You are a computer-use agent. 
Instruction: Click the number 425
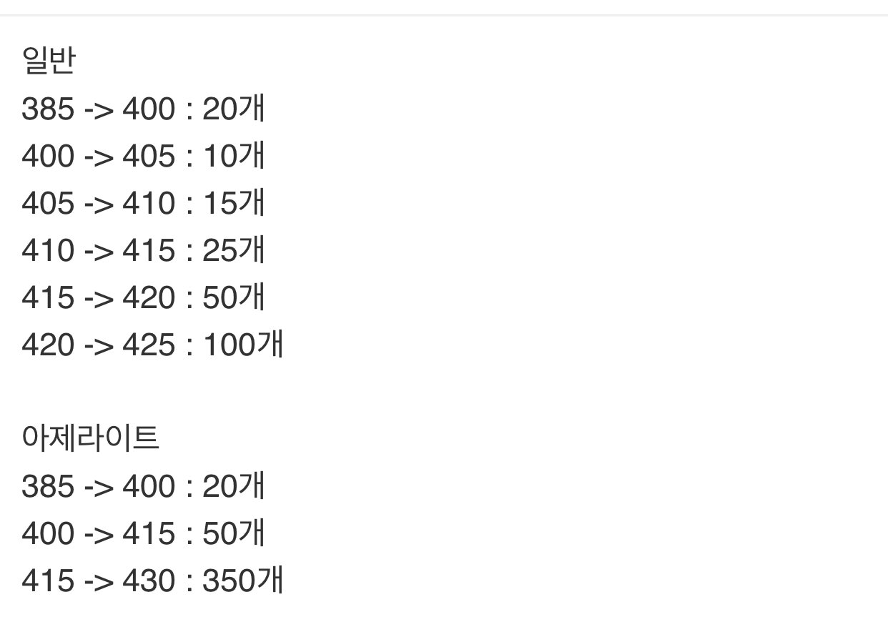click(149, 346)
